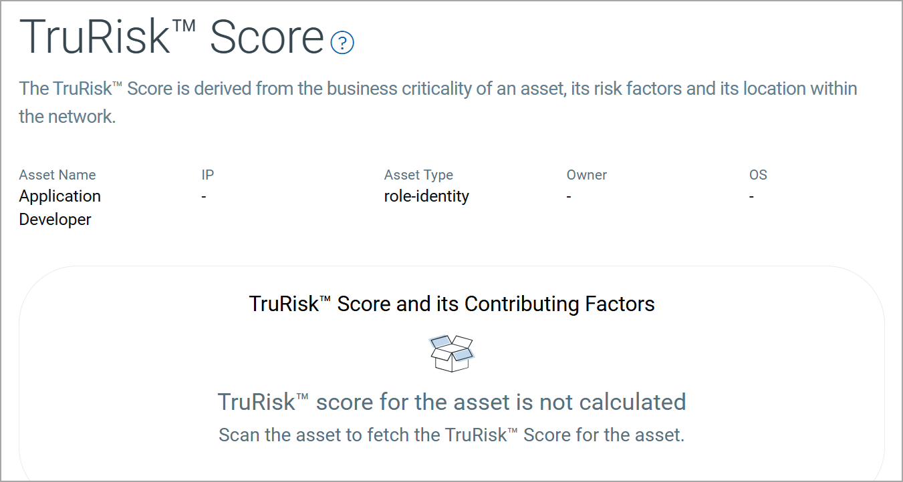
Task: Click the TruRisk Score page title
Action: 171,37
